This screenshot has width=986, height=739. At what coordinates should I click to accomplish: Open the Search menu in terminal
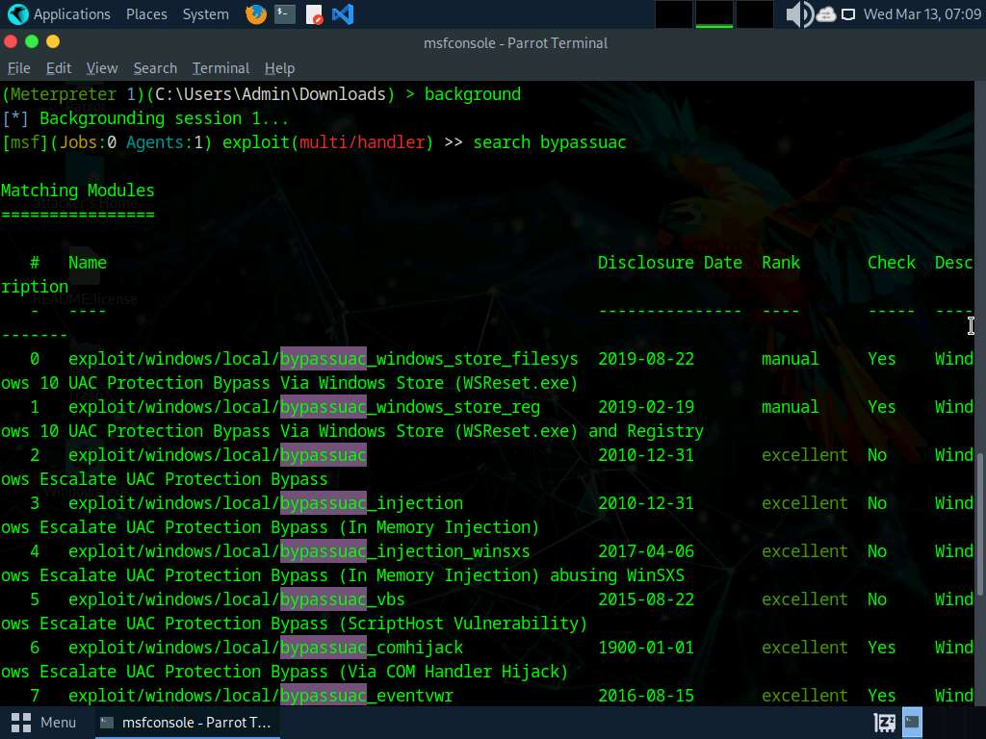pyautogui.click(x=155, y=68)
